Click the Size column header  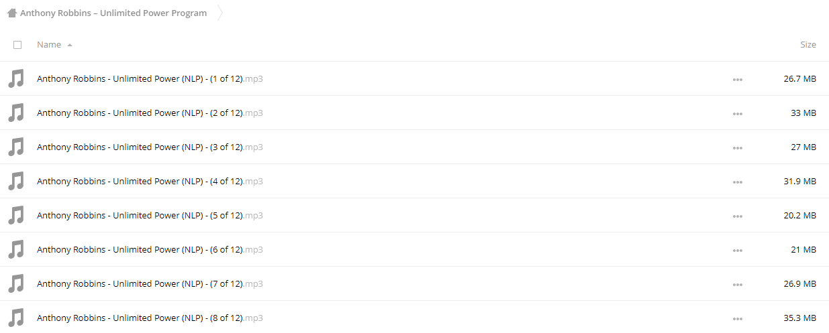point(808,44)
